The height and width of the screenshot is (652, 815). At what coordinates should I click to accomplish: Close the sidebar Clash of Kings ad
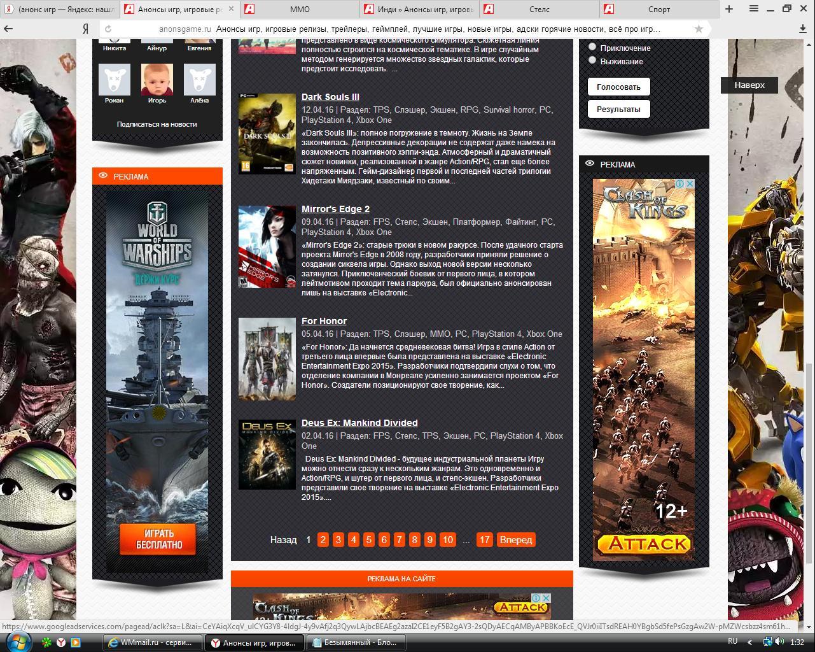tap(690, 183)
